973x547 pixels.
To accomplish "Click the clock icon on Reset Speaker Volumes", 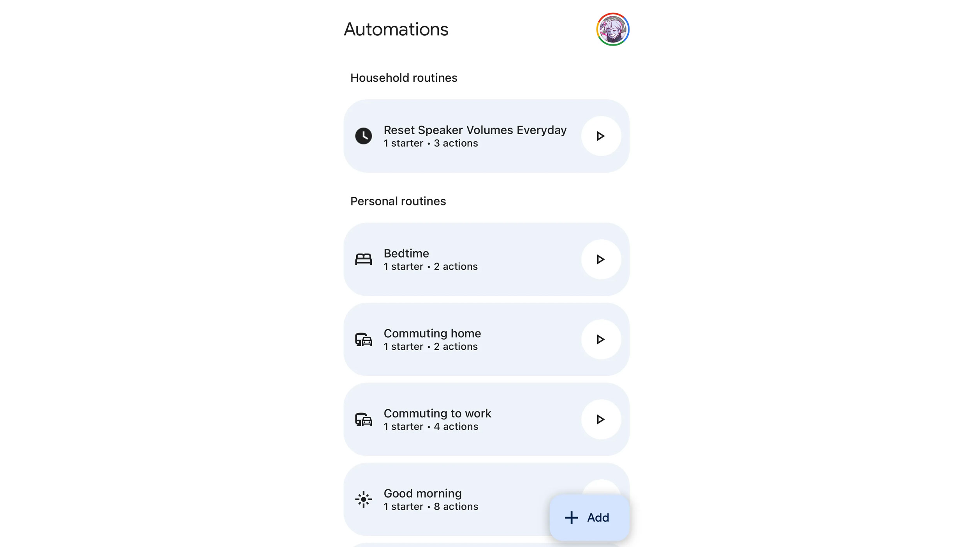I will click(364, 135).
